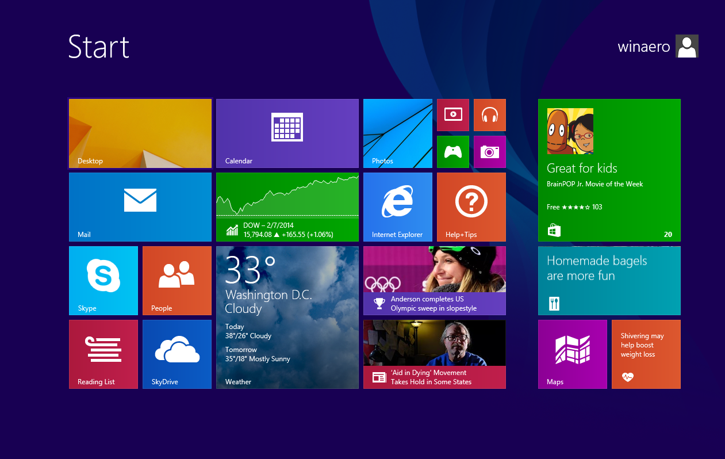The image size is (725, 459).
Task: Launch Internet Explorer
Action: [398, 207]
